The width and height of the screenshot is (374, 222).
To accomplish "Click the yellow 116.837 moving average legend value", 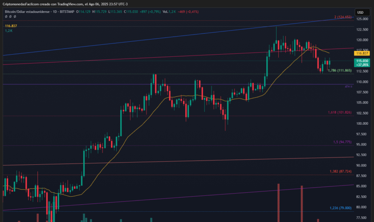I will coord(11,26).
